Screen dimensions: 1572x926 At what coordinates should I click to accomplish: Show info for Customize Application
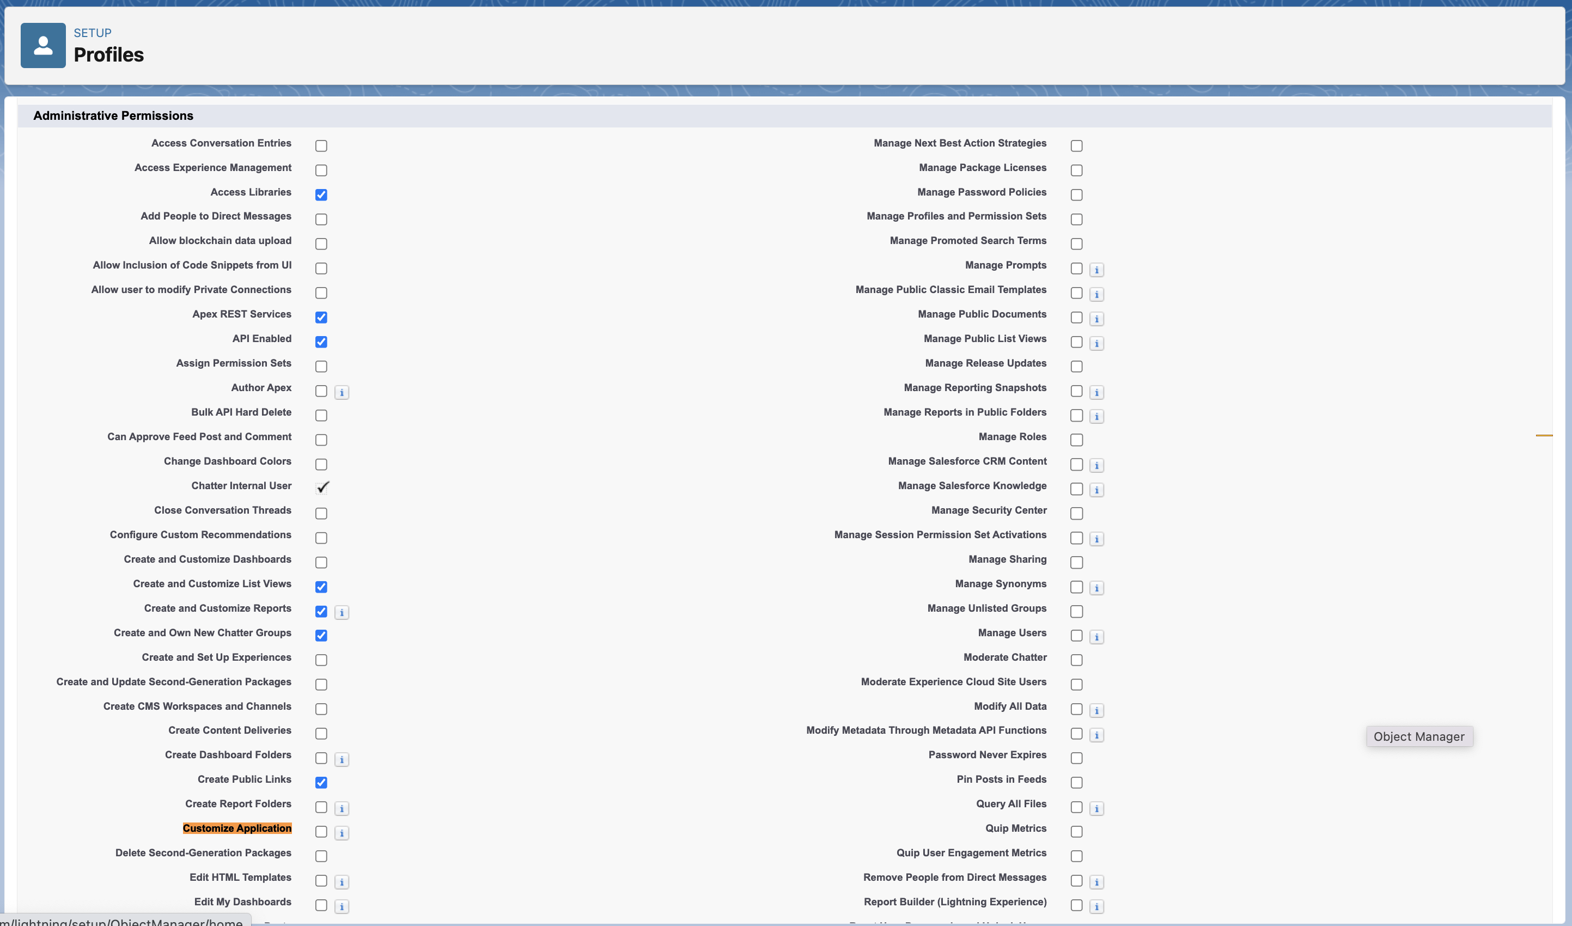click(342, 833)
